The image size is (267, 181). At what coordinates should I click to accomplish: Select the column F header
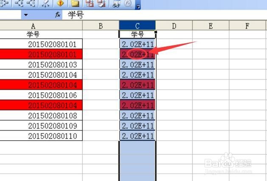click(x=247, y=26)
